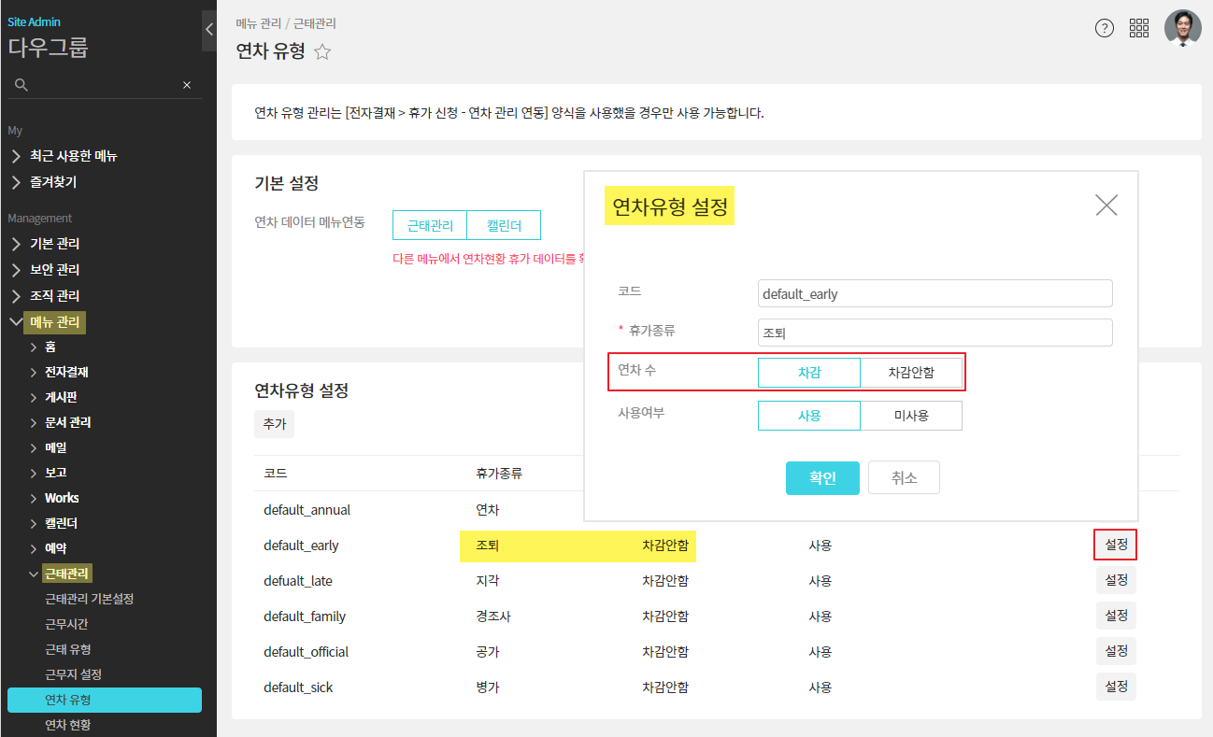Close the 연차유형 설정 dialog
Viewport: 1213px width, 737px height.
tap(1106, 206)
